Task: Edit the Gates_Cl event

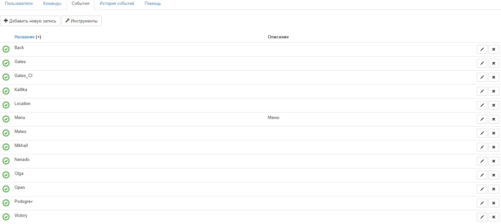Action: (482, 77)
